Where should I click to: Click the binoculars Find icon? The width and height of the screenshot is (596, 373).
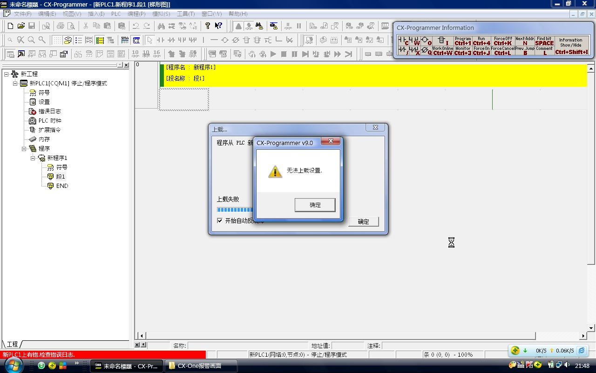[161, 26]
